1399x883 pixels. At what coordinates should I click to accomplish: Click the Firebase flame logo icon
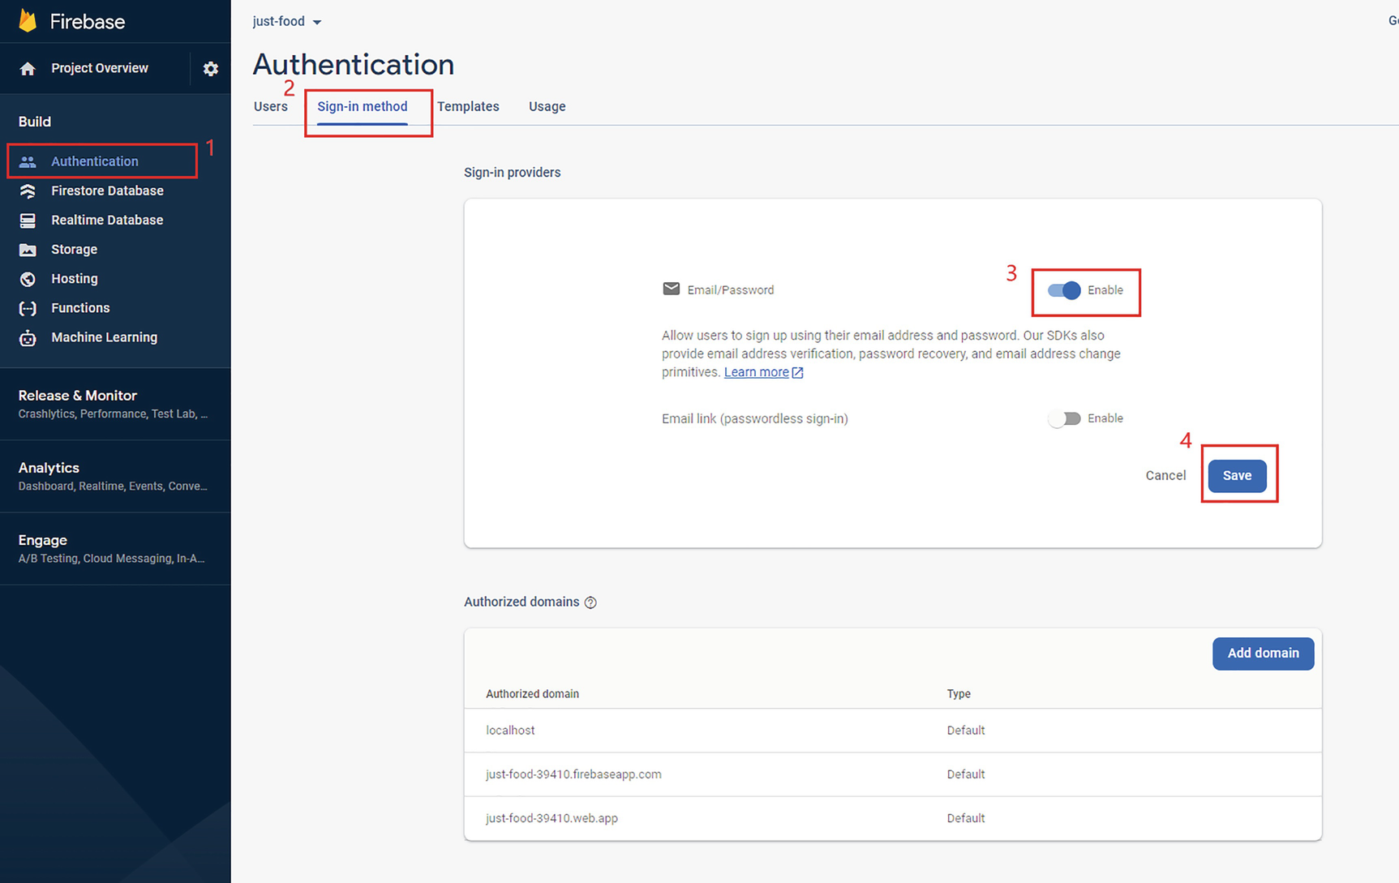click(28, 21)
